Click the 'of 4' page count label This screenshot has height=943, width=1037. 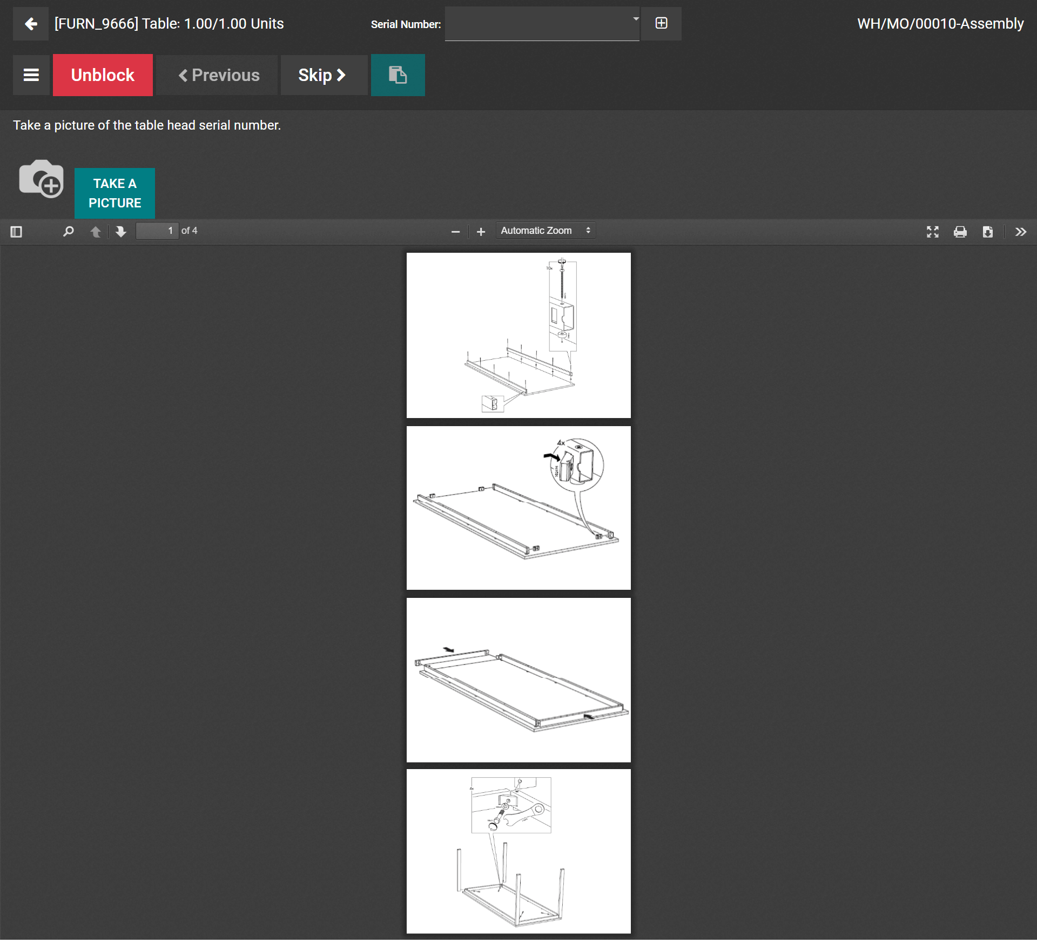click(x=189, y=231)
